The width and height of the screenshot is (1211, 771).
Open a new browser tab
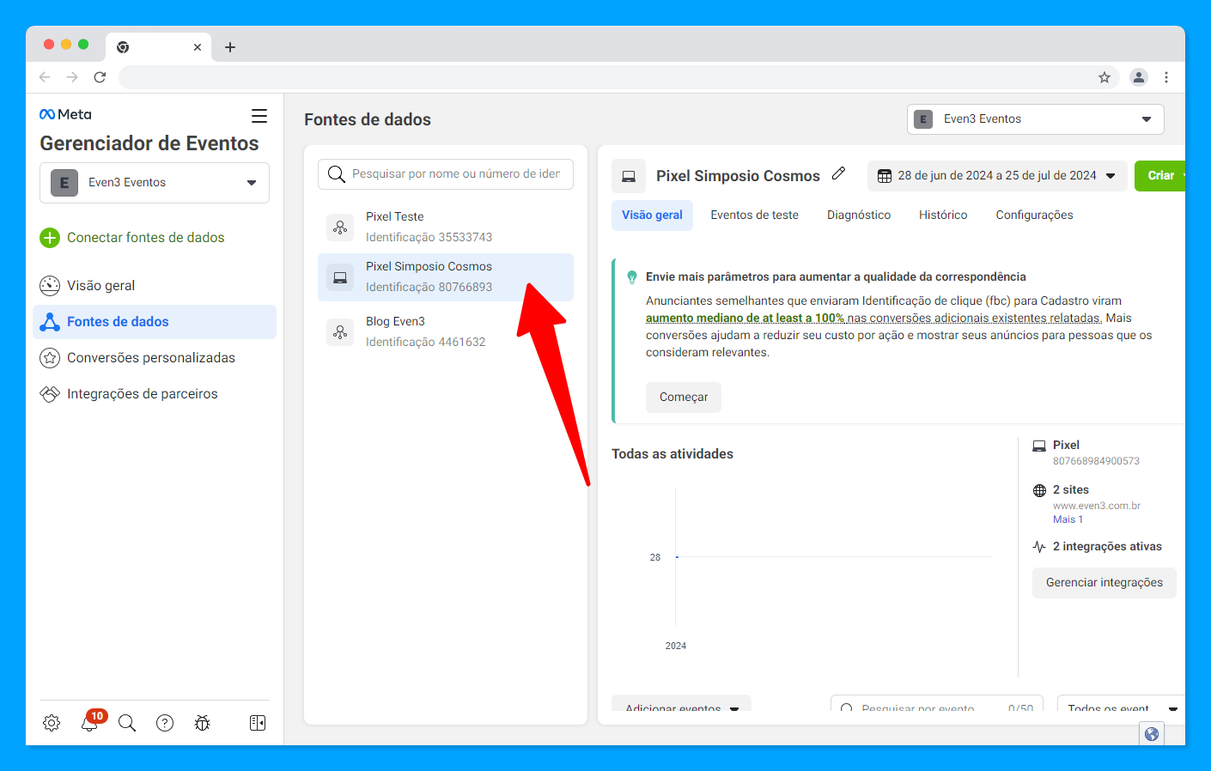(230, 47)
